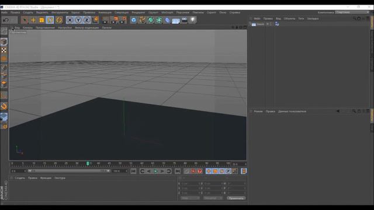Image resolution: width=374 pixels, height=210 pixels.
Task: Click Make Editable in left palette
Action: click(4, 31)
